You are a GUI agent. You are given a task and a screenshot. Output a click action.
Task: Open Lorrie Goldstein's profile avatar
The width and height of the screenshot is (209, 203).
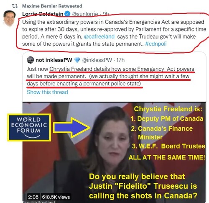9,18
